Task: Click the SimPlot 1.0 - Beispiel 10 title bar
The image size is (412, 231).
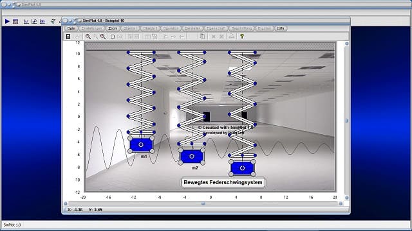Action: tap(206, 21)
